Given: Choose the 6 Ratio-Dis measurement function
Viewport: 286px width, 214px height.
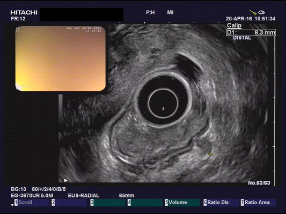Looking at the screenshot, I should [x=221, y=202].
